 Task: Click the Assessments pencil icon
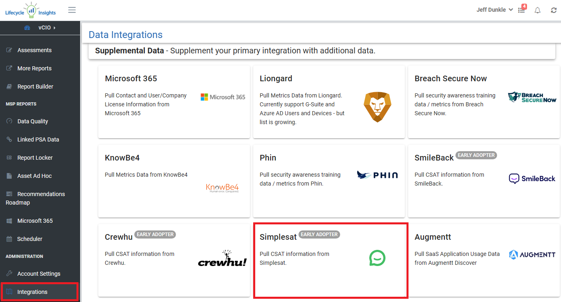click(9, 50)
